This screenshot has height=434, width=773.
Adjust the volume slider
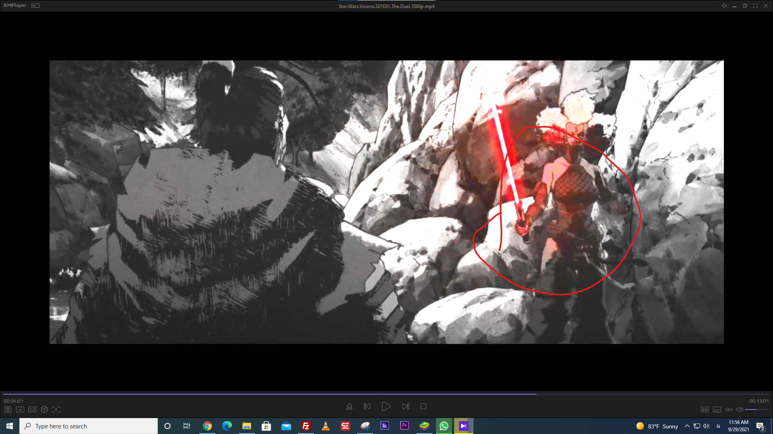[756, 409]
